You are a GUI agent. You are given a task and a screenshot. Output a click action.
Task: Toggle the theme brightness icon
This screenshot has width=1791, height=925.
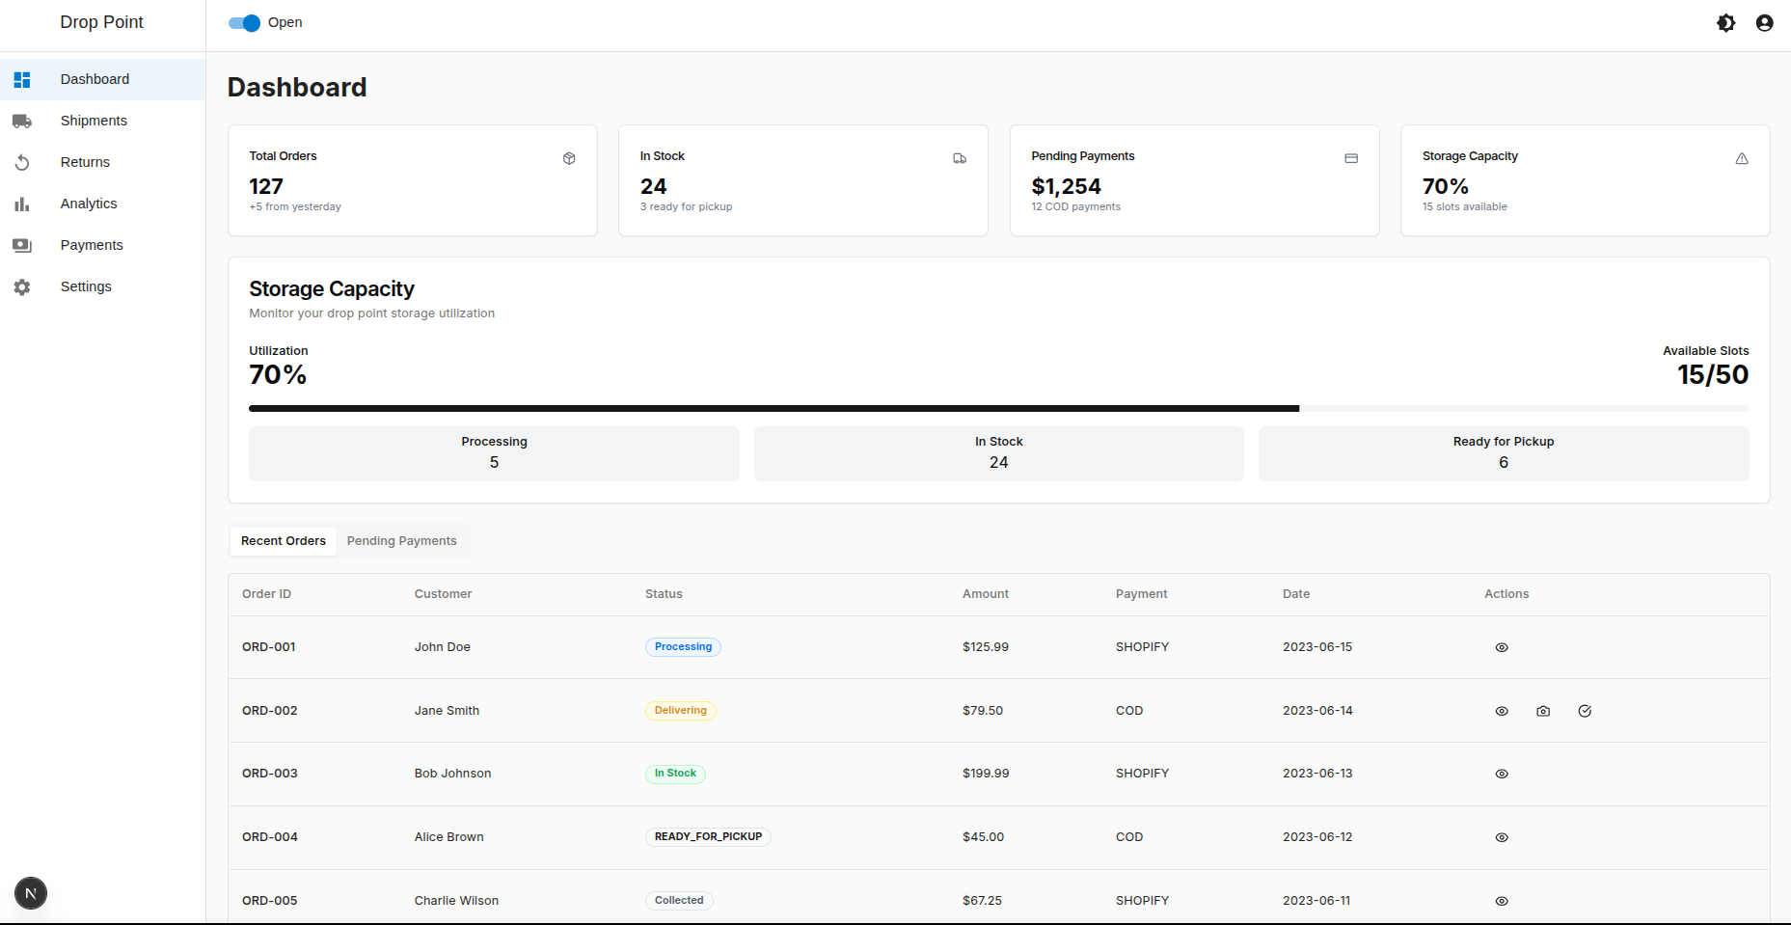1726,23
